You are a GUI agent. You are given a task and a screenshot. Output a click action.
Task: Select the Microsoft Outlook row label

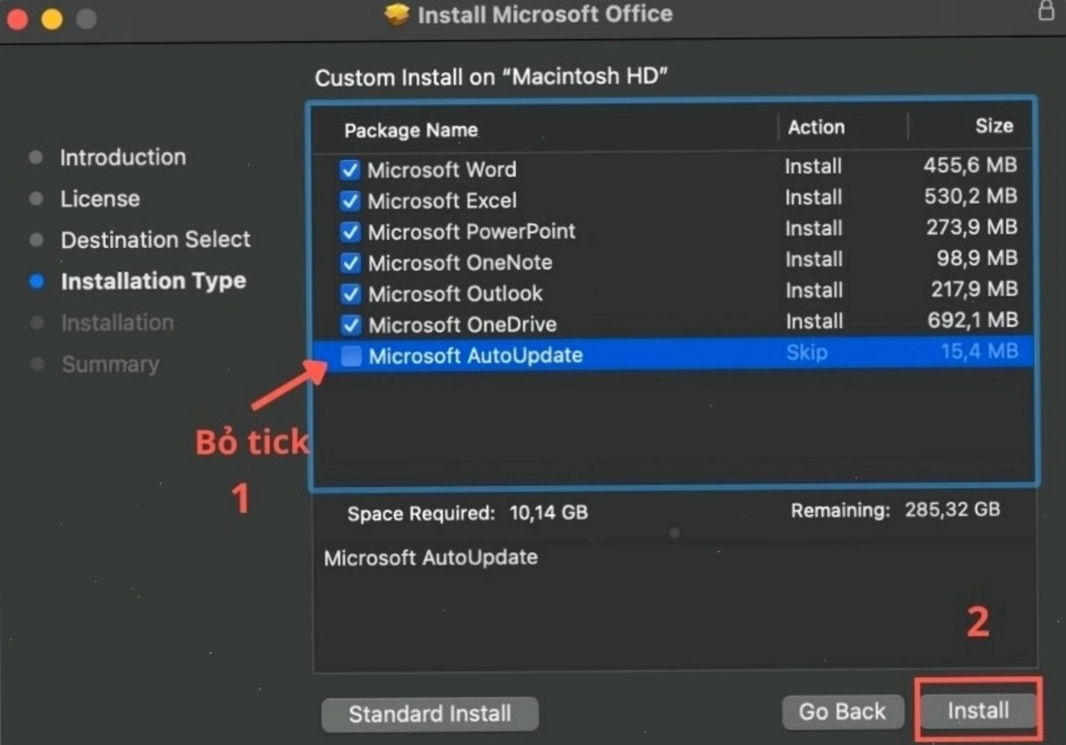[x=456, y=294]
